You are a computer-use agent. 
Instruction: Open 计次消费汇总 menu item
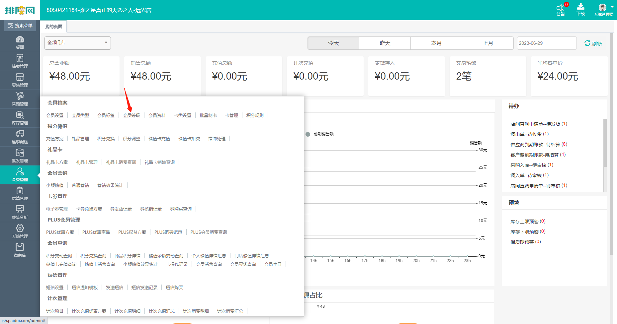tap(230, 311)
